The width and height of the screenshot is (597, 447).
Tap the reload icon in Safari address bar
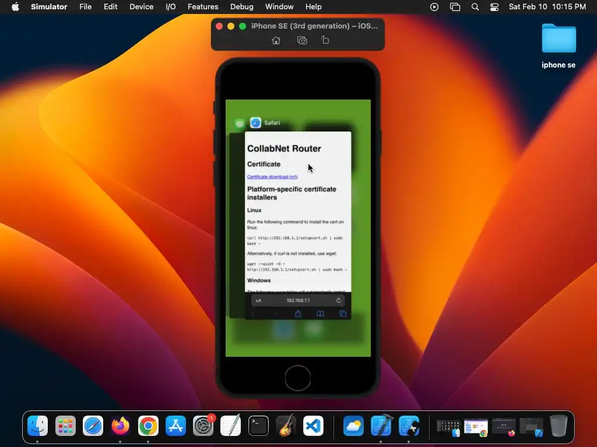pos(339,300)
